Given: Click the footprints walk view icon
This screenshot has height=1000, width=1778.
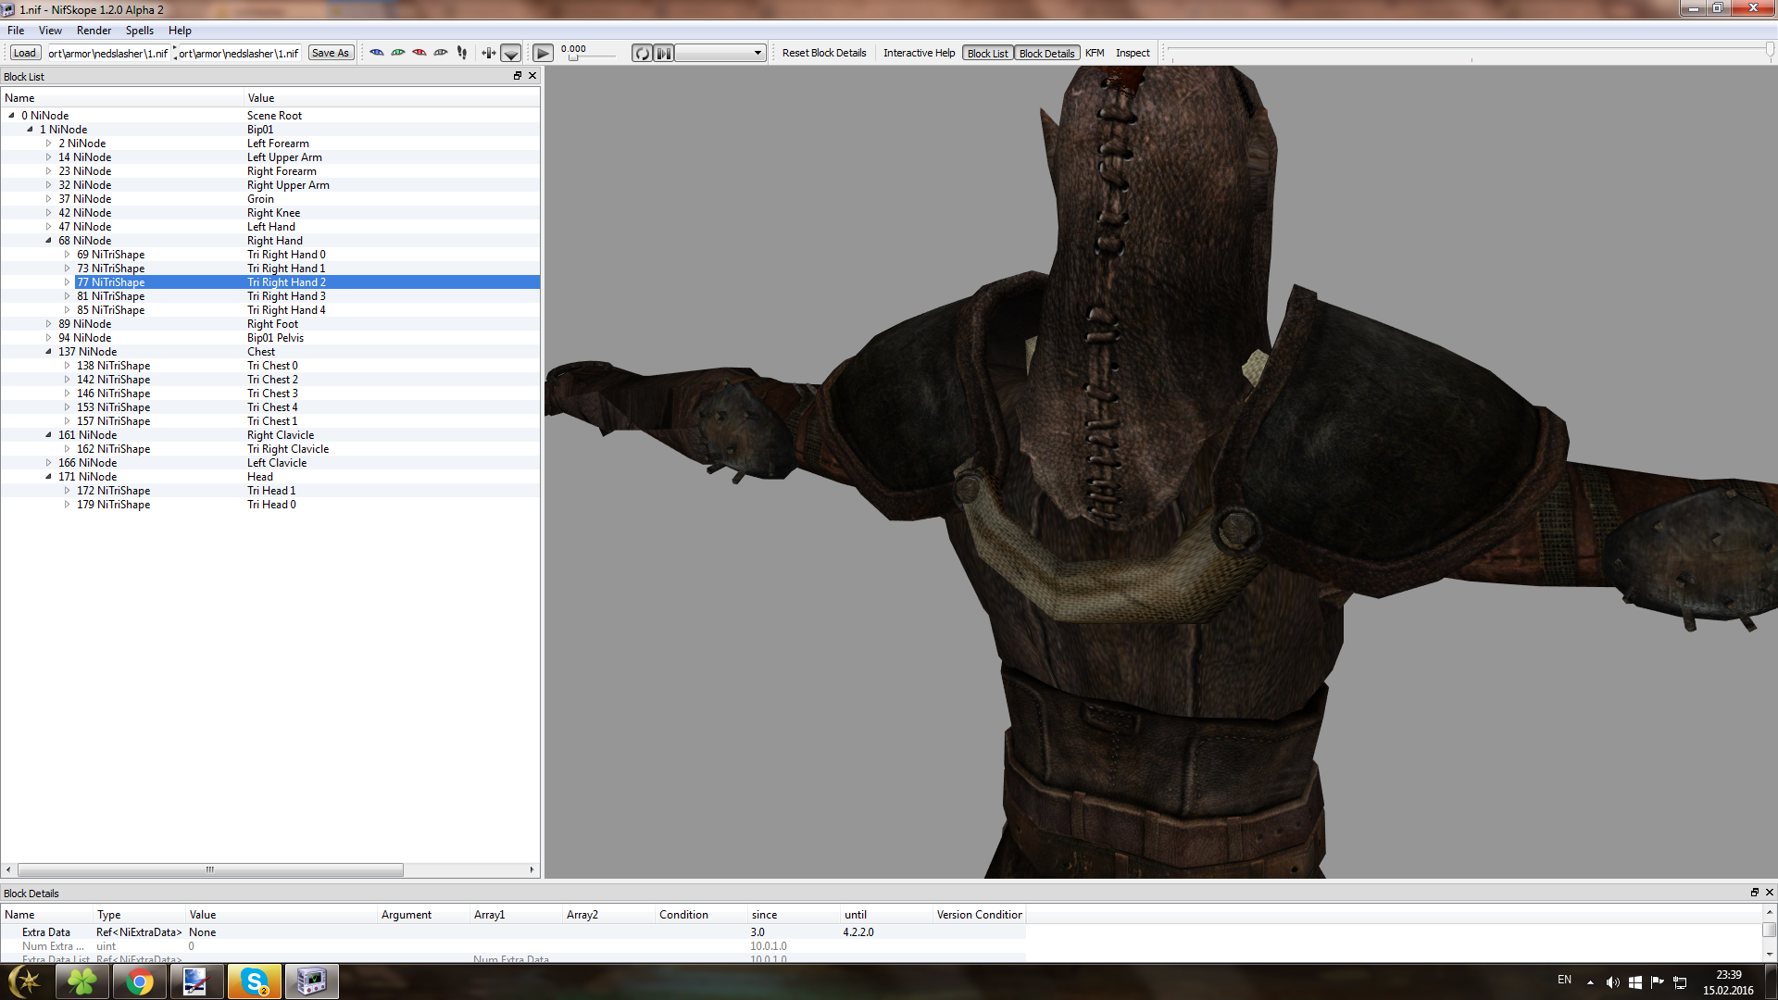Looking at the screenshot, I should 462,53.
